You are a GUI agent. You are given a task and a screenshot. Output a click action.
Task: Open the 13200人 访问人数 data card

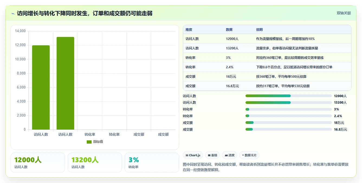(95, 162)
